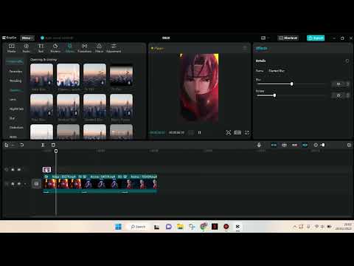
Task: Click the Undo icon in timeline toolbar
Action: [21, 145]
